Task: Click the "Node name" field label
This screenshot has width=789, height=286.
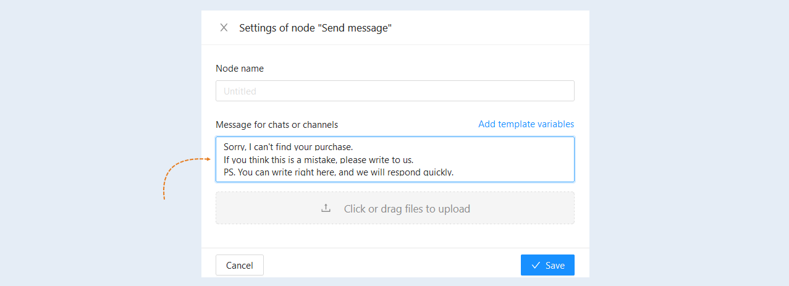Action: tap(240, 69)
